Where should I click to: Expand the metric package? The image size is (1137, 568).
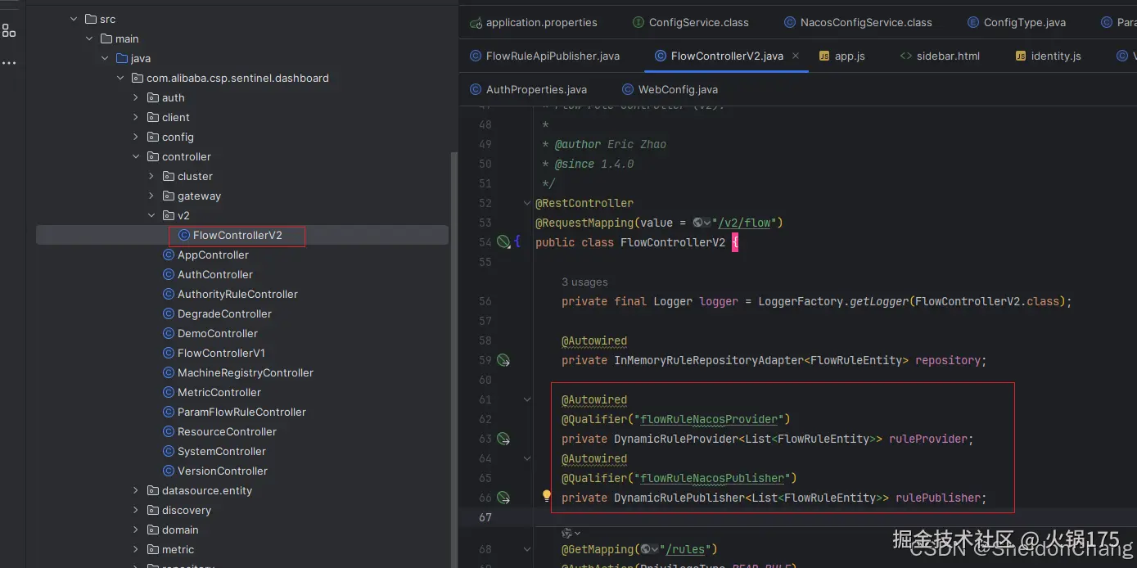(x=136, y=549)
